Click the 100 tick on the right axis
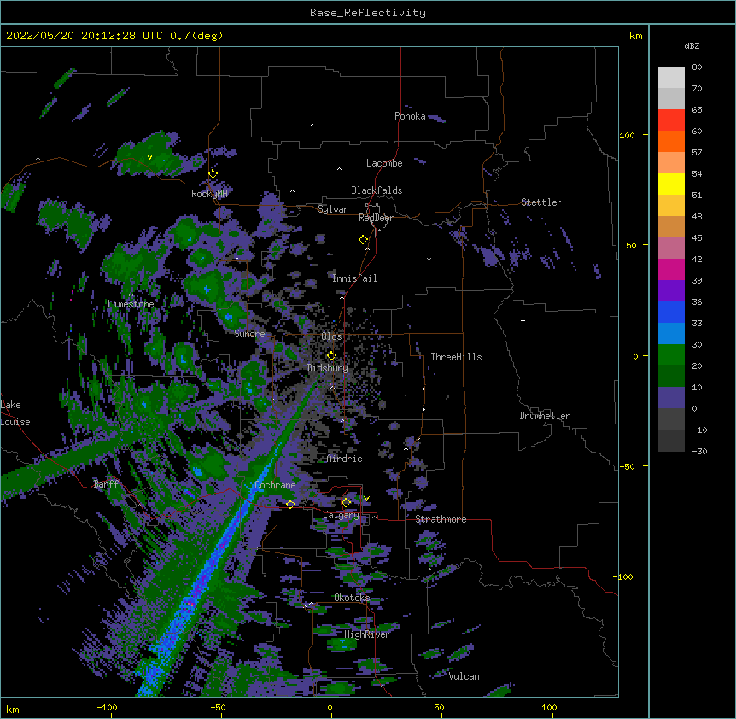The width and height of the screenshot is (736, 719). point(627,135)
